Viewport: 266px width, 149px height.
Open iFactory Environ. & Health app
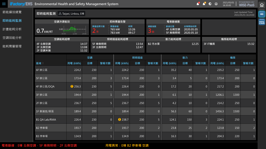262,22
